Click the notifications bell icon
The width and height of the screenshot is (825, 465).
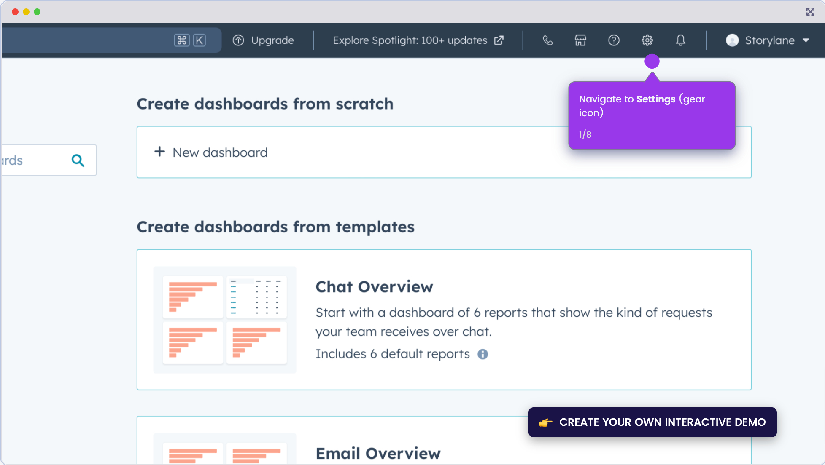pyautogui.click(x=680, y=40)
